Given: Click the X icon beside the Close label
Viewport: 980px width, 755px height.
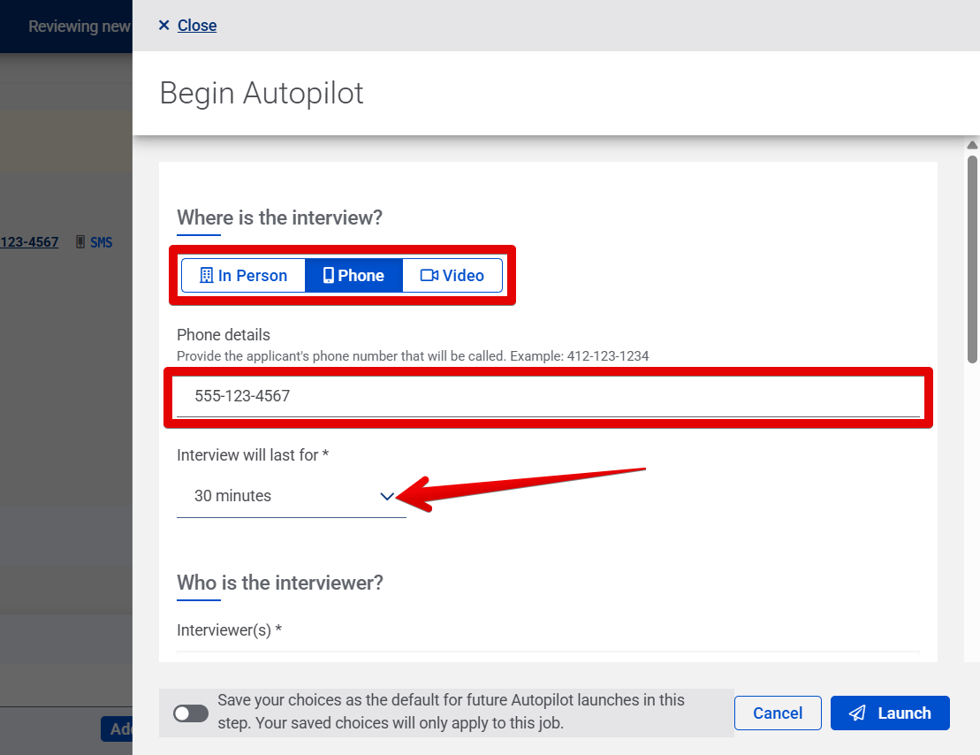Looking at the screenshot, I should click(163, 26).
